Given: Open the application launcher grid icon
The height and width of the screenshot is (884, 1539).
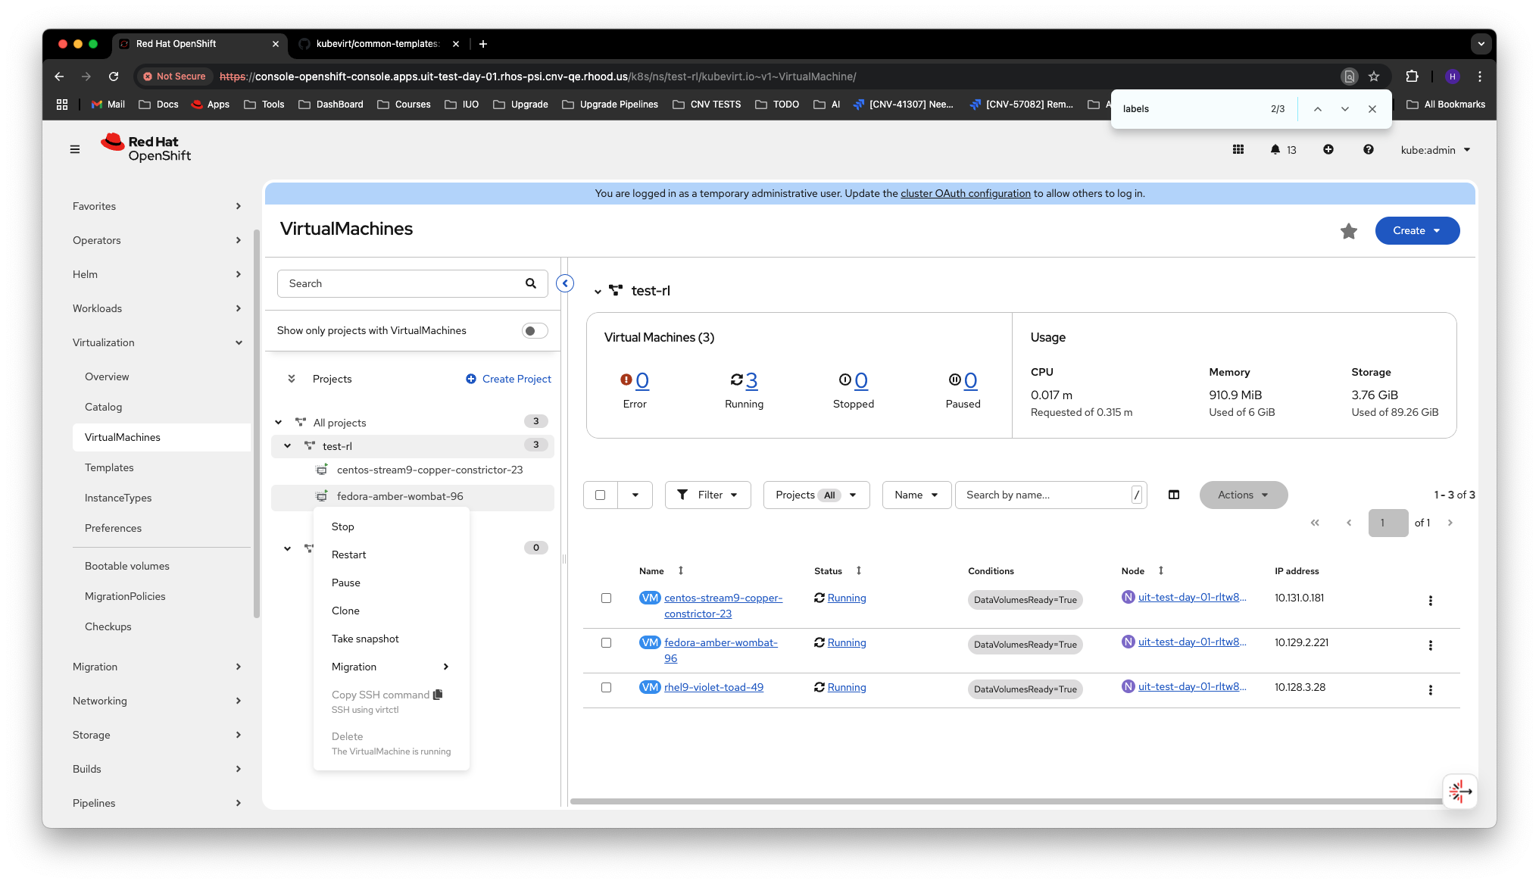Looking at the screenshot, I should tap(1238, 150).
